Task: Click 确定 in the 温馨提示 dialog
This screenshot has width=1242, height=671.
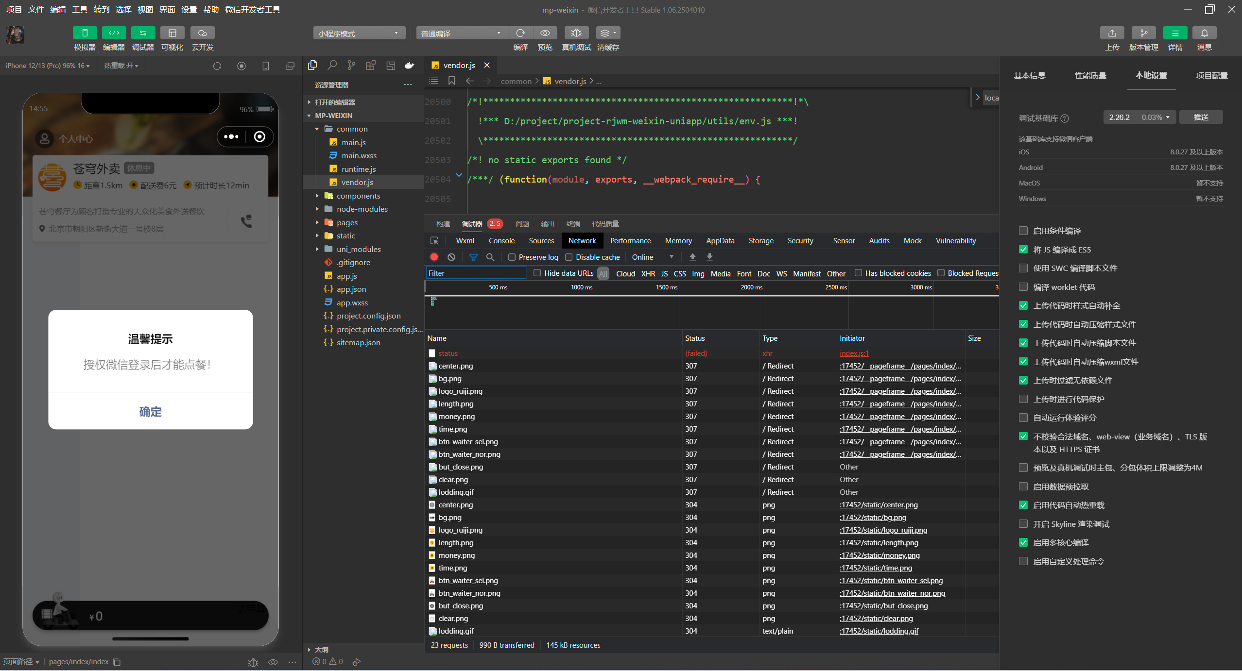Action: (x=151, y=412)
